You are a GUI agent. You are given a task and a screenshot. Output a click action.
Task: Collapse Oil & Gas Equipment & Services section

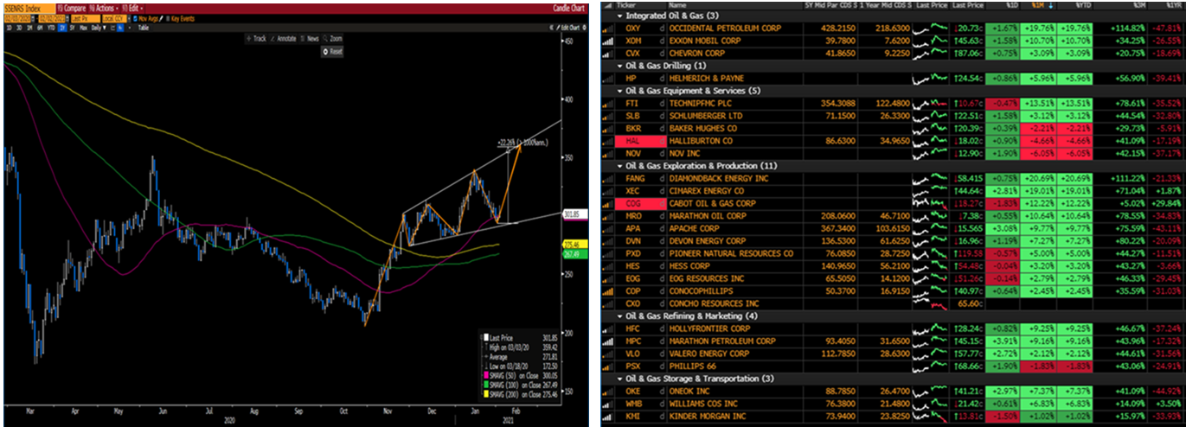click(619, 90)
